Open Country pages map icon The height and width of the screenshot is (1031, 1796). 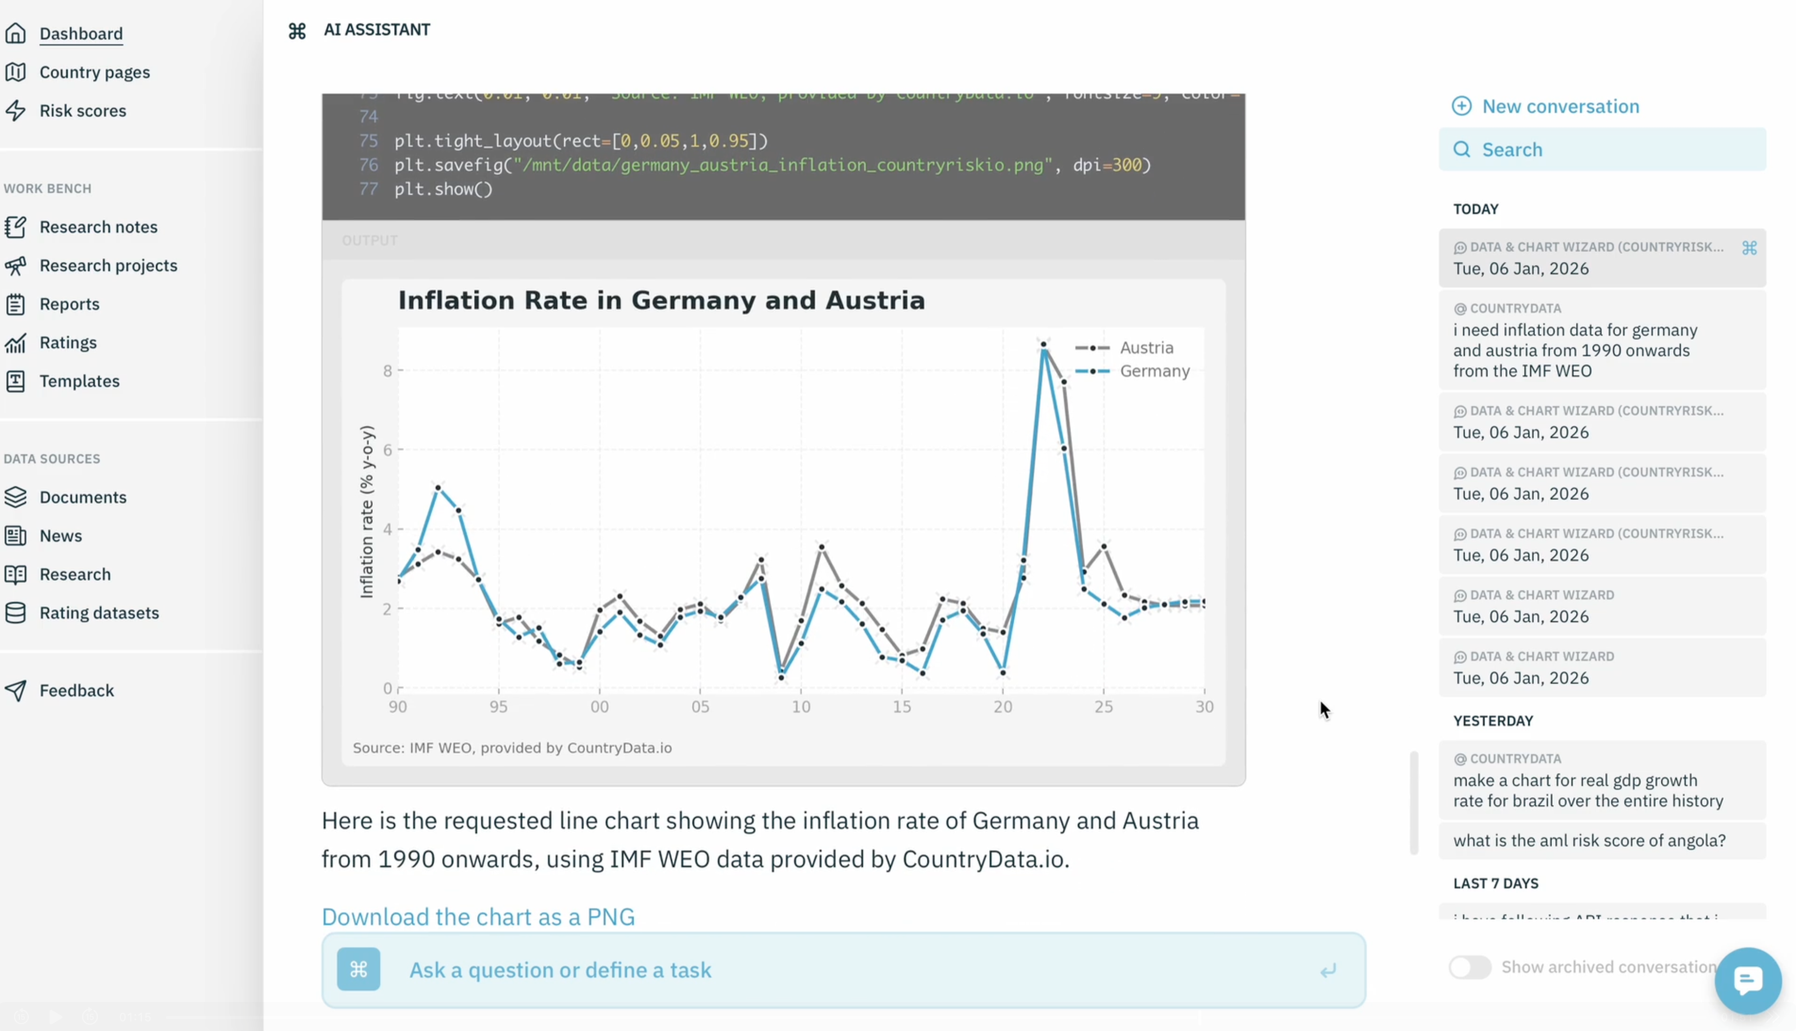tap(15, 72)
